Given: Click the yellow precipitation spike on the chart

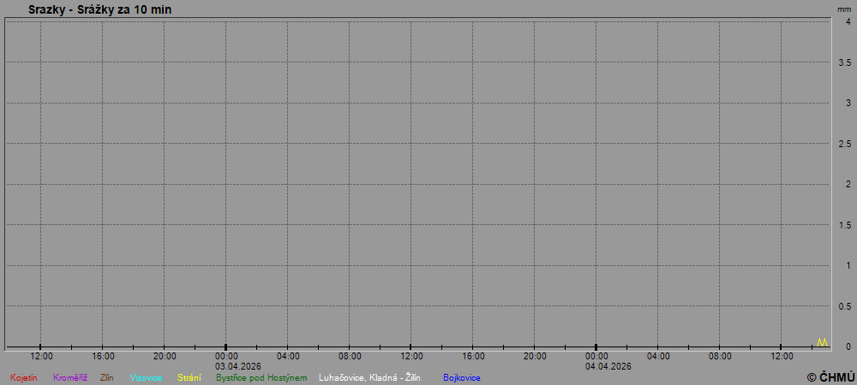Looking at the screenshot, I should [822, 342].
